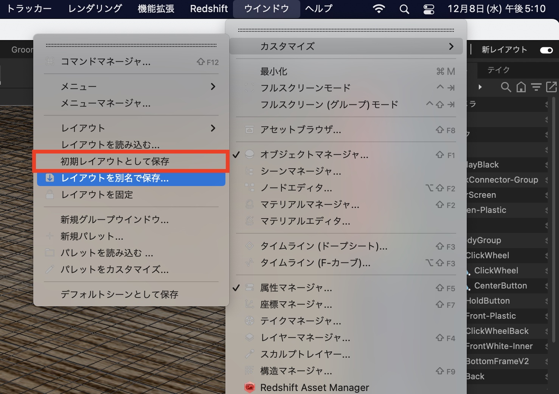The height and width of the screenshot is (394, 559).
Task: Expand the レイアウト submenu
Action: 213,128
